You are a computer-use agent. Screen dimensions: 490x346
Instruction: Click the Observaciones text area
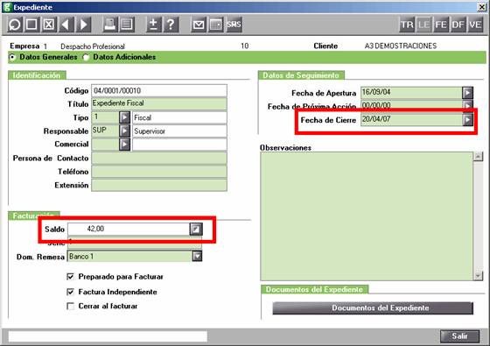coord(367,216)
